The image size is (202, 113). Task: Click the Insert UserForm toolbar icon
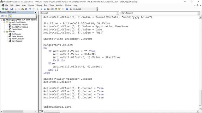[6, 9]
